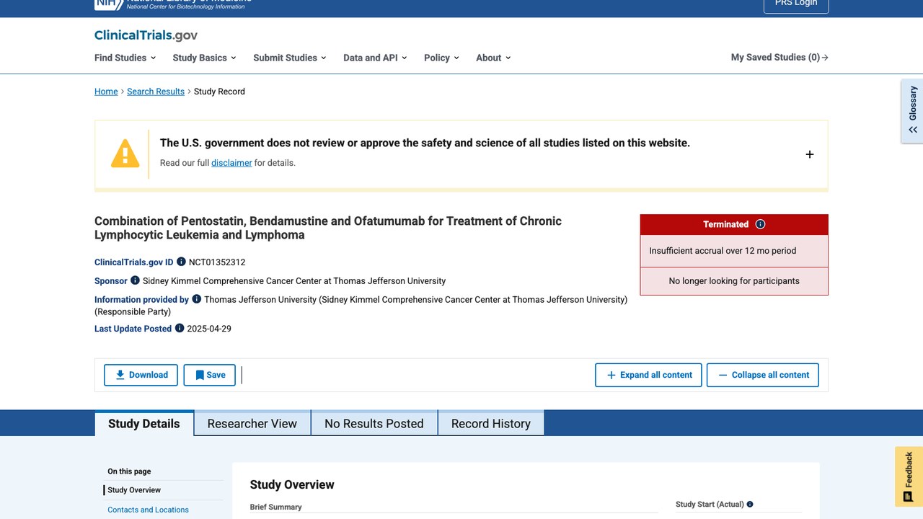The height and width of the screenshot is (519, 923).
Task: Click the ClinicalTrials.gov site logo
Action: tap(146, 35)
